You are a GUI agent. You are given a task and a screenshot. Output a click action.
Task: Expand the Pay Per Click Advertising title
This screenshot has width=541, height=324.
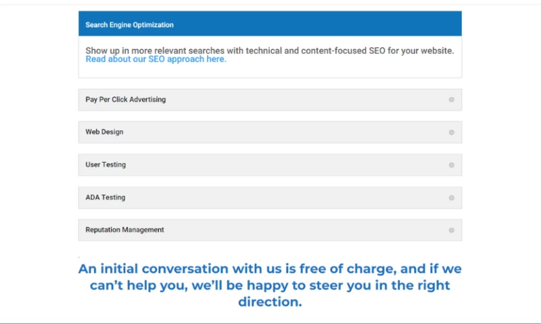click(x=126, y=100)
